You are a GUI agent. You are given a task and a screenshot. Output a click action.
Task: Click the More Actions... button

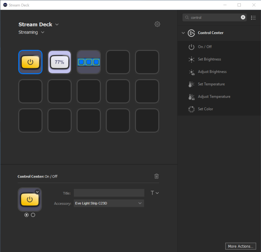240,246
